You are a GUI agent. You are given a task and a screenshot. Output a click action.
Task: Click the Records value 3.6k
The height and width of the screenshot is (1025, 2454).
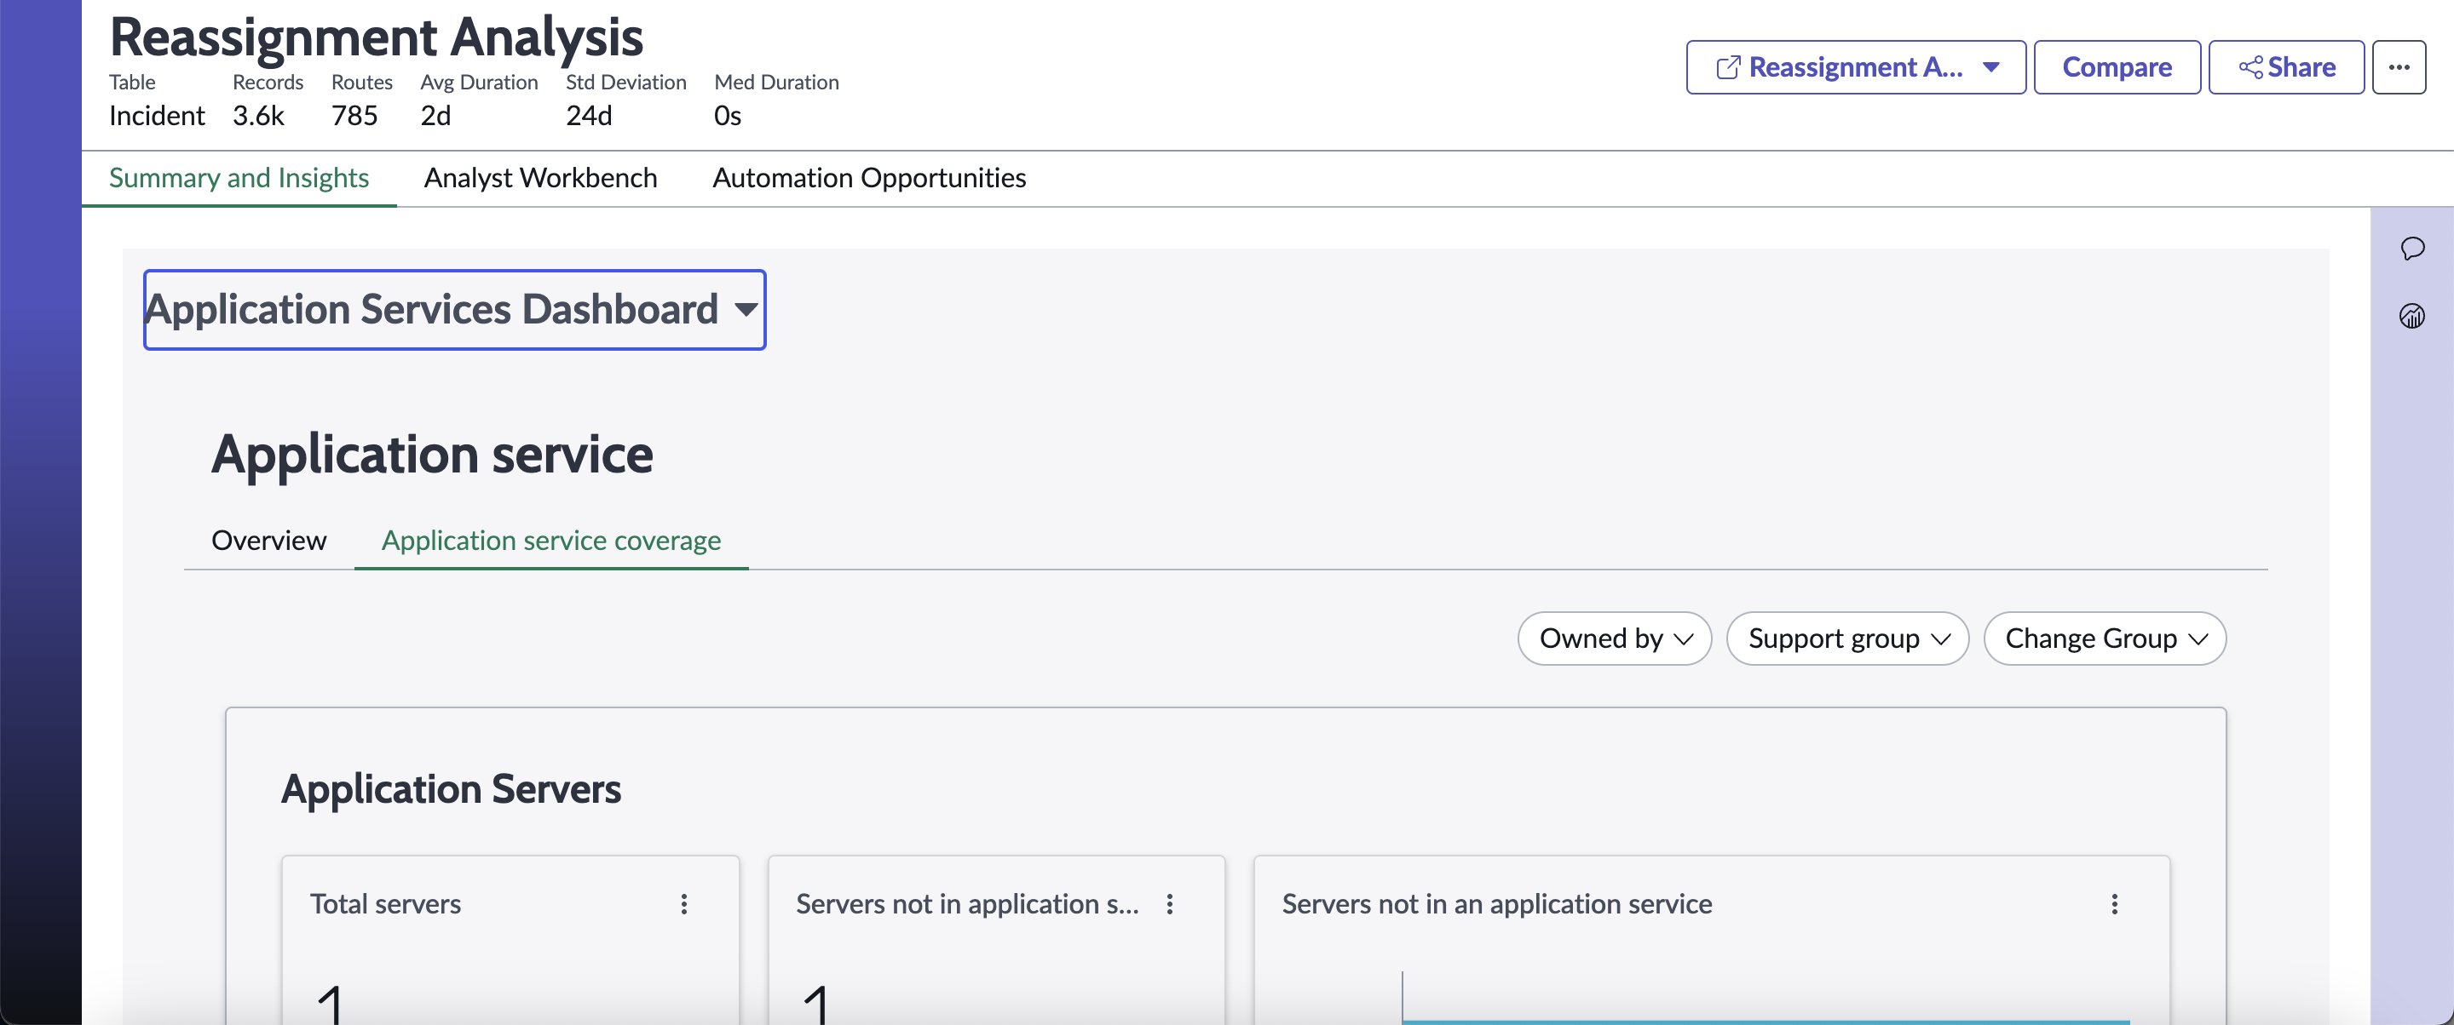point(258,116)
